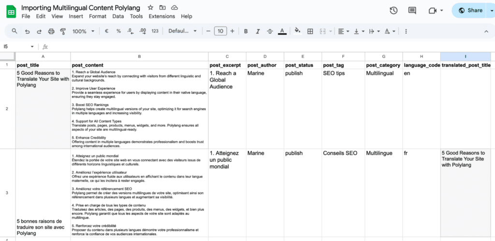This screenshot has width=495, height=241.
Task: Open more toolbar options menu
Action: (x=406, y=31)
